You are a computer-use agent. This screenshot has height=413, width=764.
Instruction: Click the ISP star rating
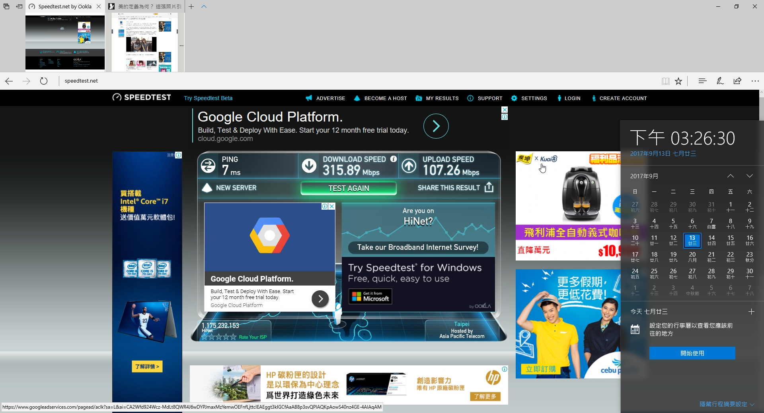219,337
